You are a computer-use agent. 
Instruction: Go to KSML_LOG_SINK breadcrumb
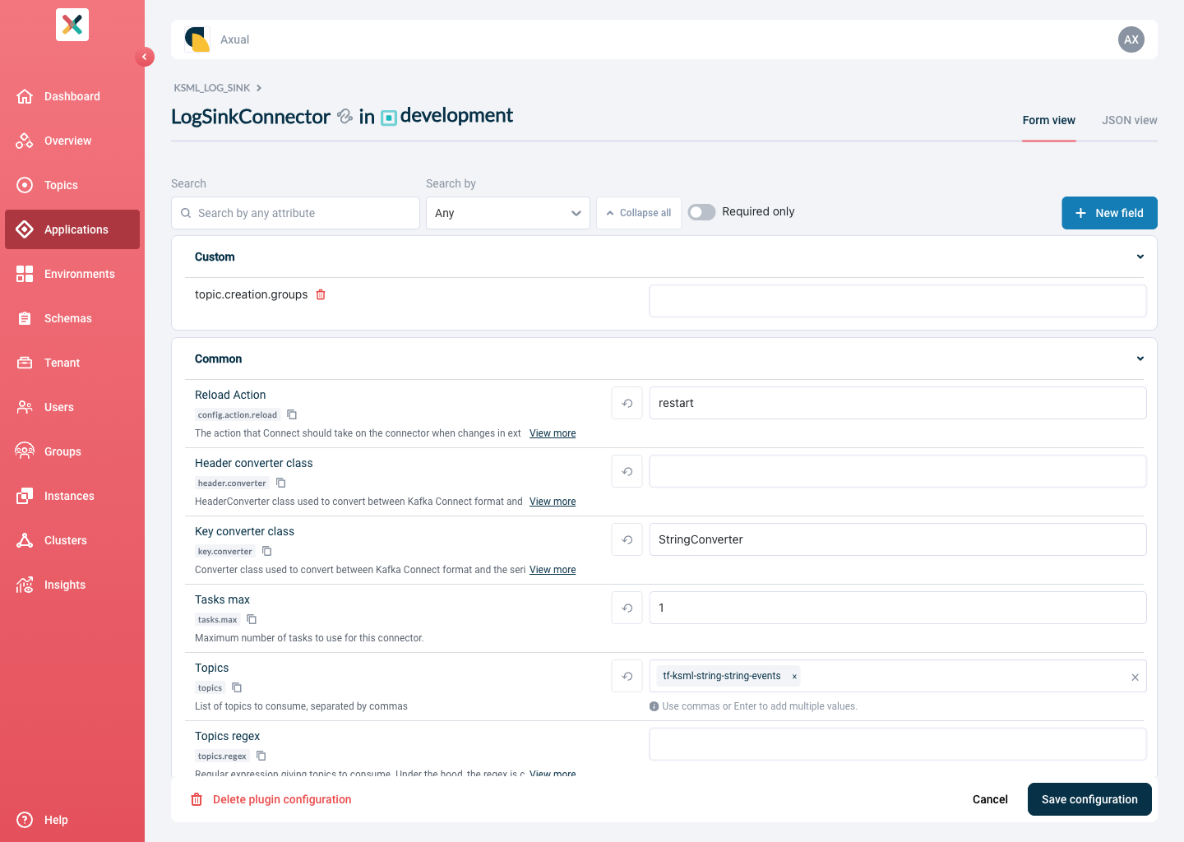click(x=212, y=88)
